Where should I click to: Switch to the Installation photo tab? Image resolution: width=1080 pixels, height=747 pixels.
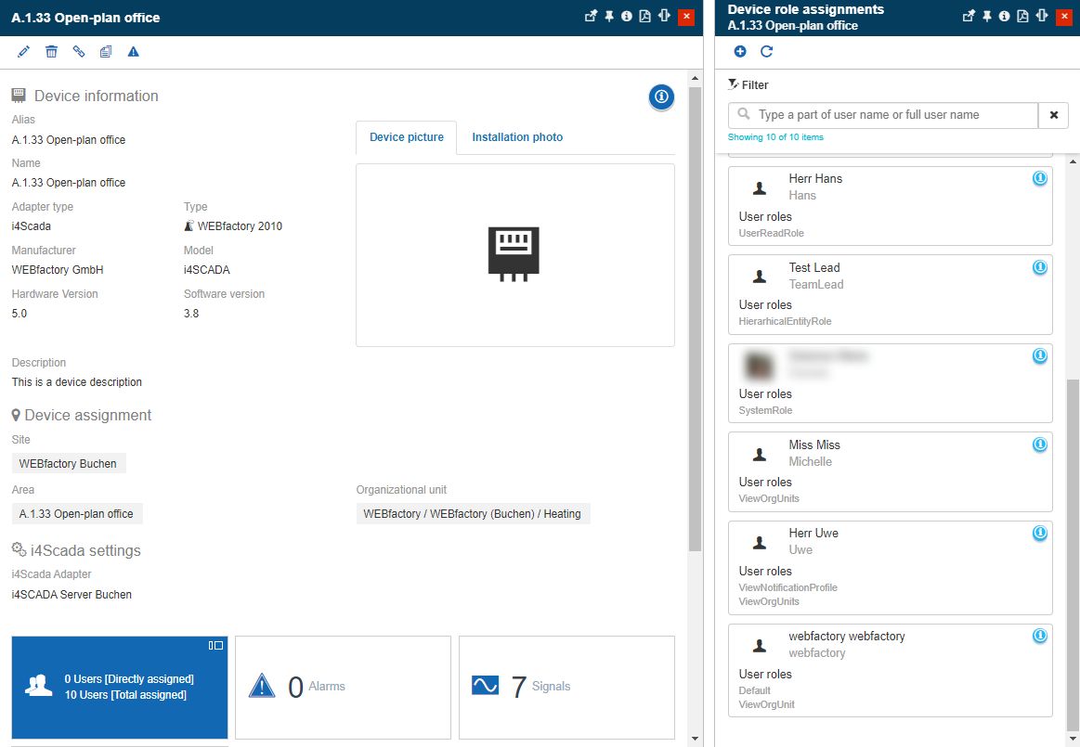pos(517,137)
